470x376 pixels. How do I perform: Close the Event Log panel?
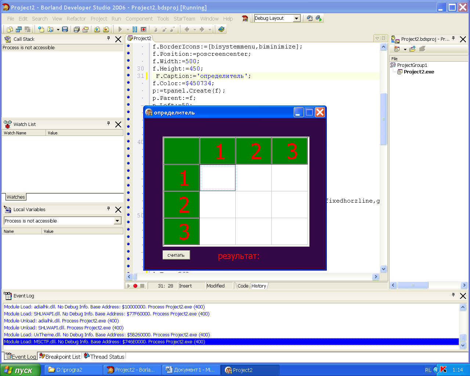(x=463, y=296)
